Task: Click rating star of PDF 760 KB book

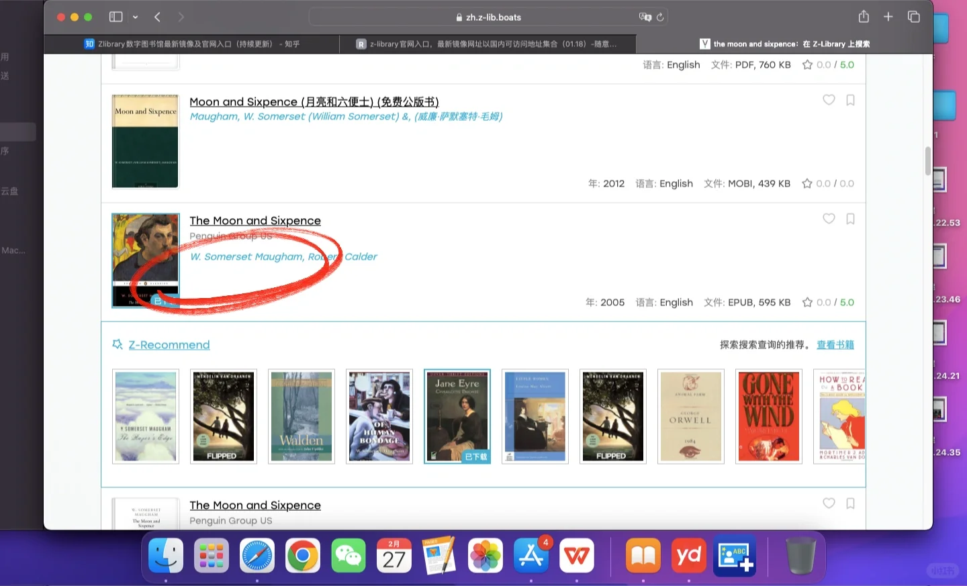Action: coord(807,64)
